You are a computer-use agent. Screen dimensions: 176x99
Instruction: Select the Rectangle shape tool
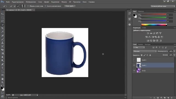pos(2,75)
